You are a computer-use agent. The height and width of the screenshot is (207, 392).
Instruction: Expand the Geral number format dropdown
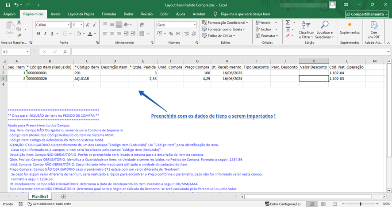[x=195, y=25]
